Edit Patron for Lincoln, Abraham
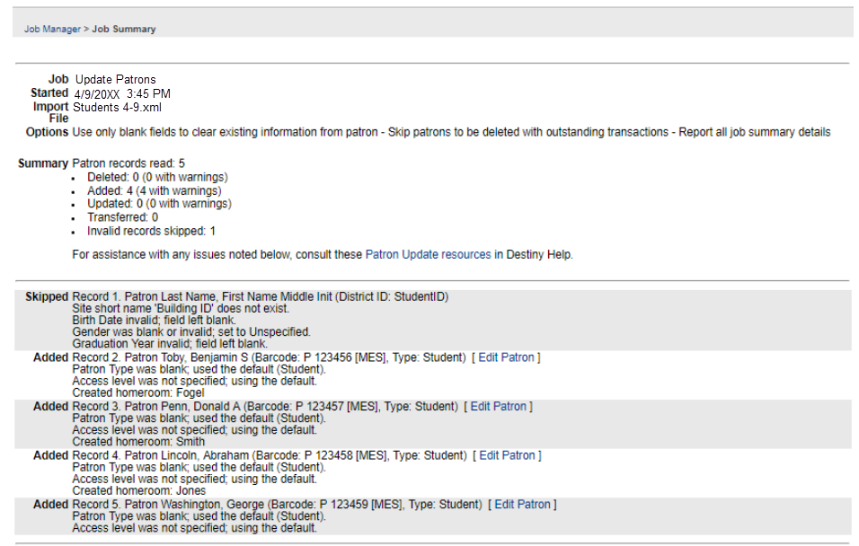The image size is (859, 546). coord(509,455)
